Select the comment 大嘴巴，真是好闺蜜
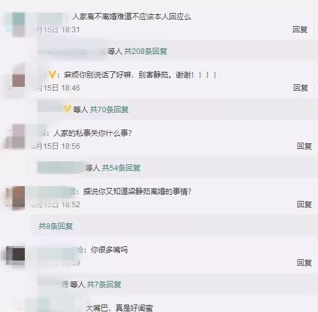This screenshot has height=312, width=318. 119,308
